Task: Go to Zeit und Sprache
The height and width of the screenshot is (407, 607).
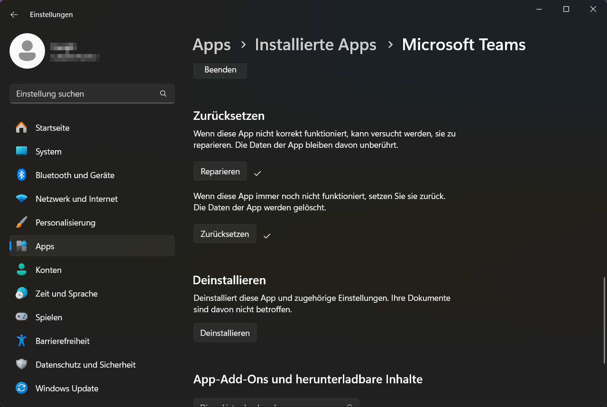Action: pos(92,294)
